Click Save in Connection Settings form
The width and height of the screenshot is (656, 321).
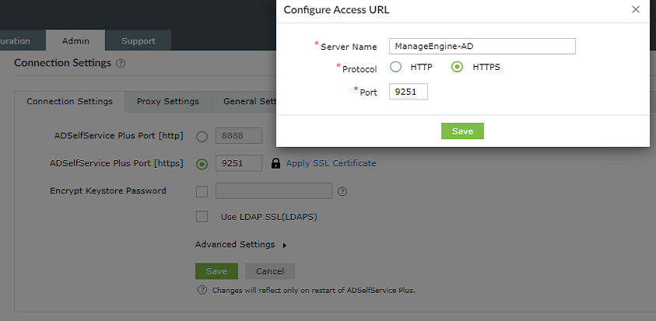(x=216, y=271)
